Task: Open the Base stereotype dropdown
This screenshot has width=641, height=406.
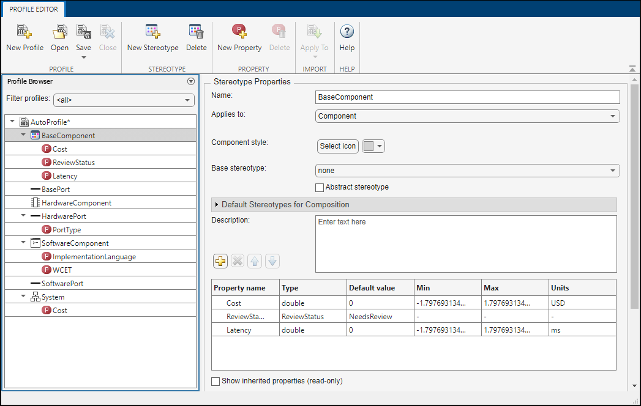Action: (x=467, y=171)
